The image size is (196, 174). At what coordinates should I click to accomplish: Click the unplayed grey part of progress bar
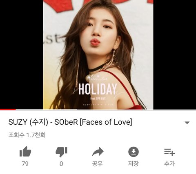[136, 110]
